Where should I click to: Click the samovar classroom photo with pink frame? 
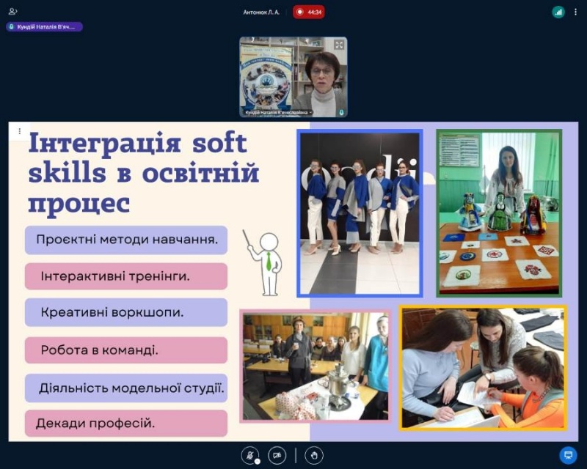315,366
